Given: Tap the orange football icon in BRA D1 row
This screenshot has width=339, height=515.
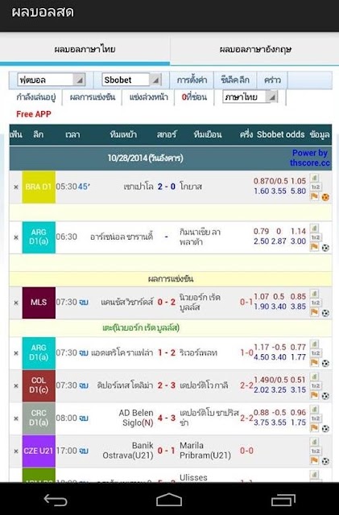Looking at the screenshot, I should [x=325, y=197].
